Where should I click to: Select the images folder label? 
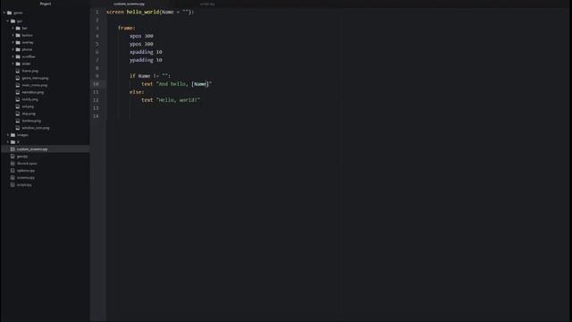[x=22, y=135]
